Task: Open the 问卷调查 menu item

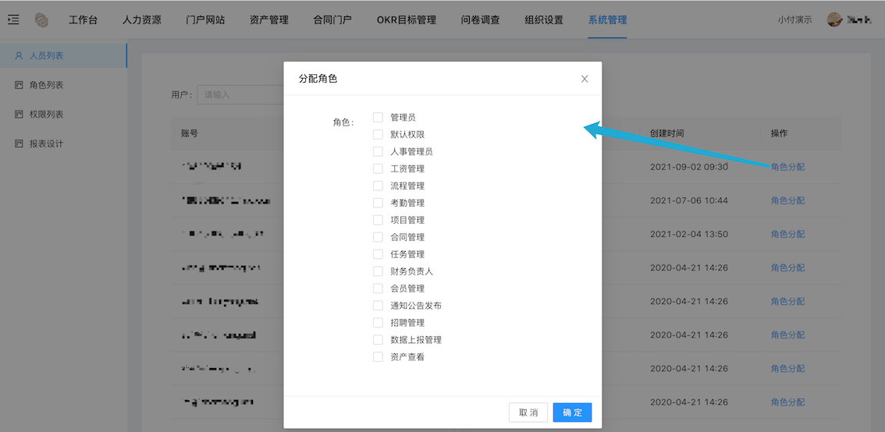Action: 480,19
